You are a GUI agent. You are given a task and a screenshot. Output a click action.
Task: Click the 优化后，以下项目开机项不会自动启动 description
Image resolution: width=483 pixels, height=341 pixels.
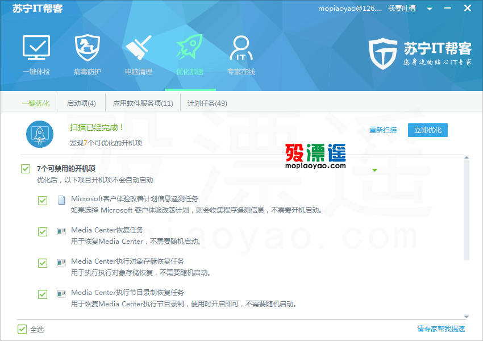click(x=95, y=180)
